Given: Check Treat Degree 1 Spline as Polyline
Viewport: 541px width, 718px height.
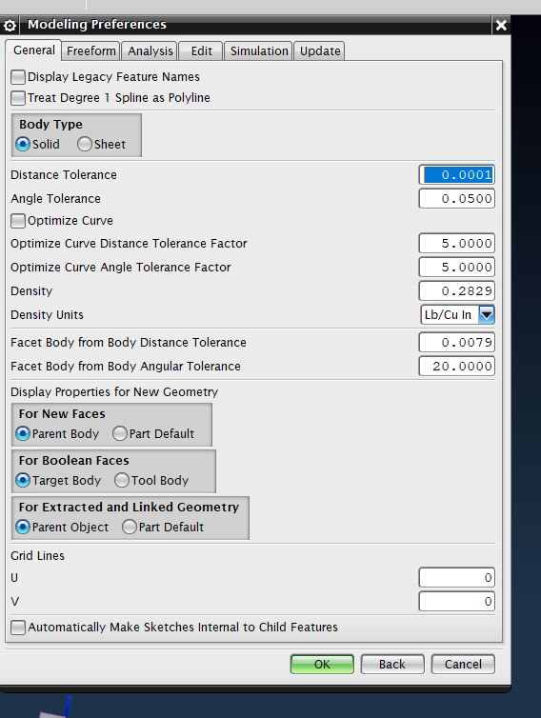Looking at the screenshot, I should click(18, 98).
